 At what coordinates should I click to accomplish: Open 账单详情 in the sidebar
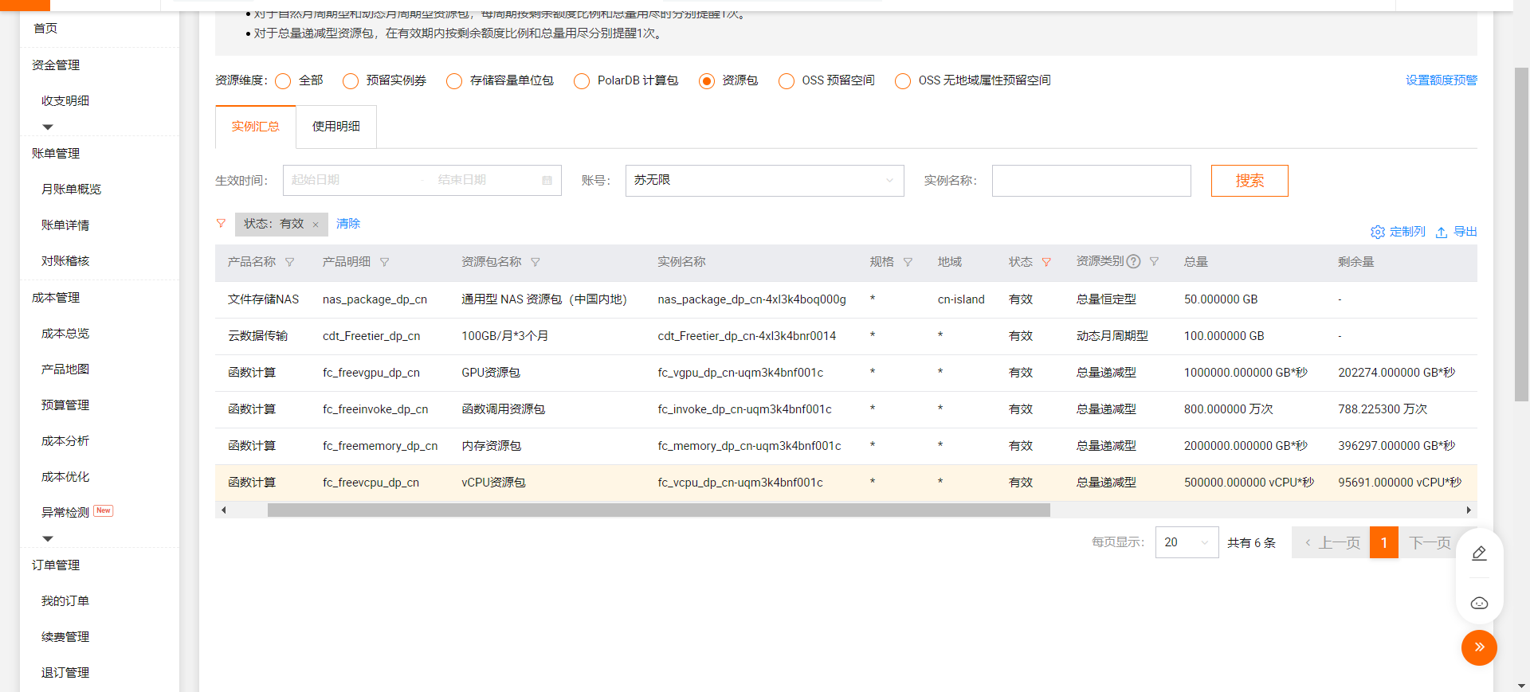[x=65, y=225]
